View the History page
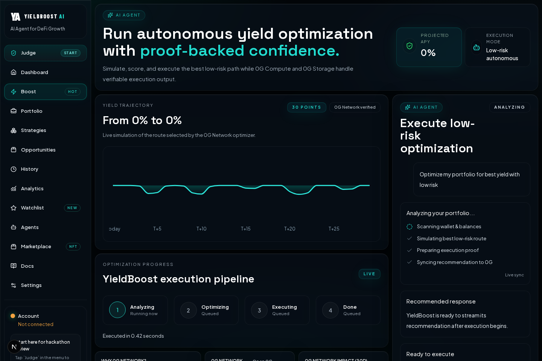This screenshot has width=542, height=361. click(46, 169)
